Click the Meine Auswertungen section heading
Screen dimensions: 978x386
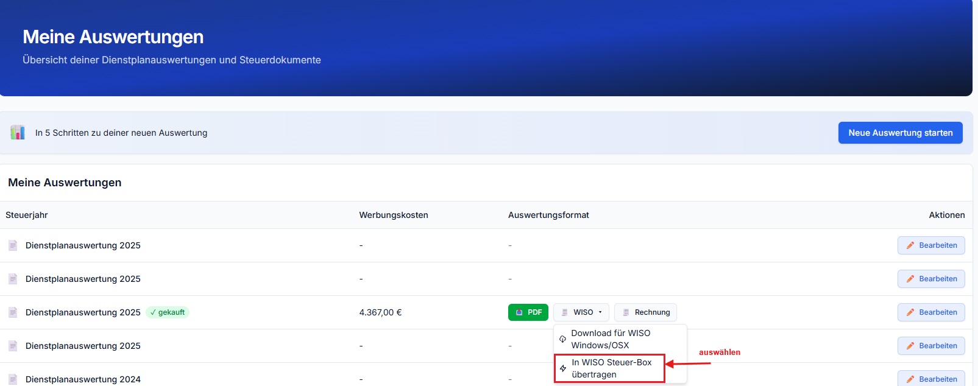[x=65, y=183]
